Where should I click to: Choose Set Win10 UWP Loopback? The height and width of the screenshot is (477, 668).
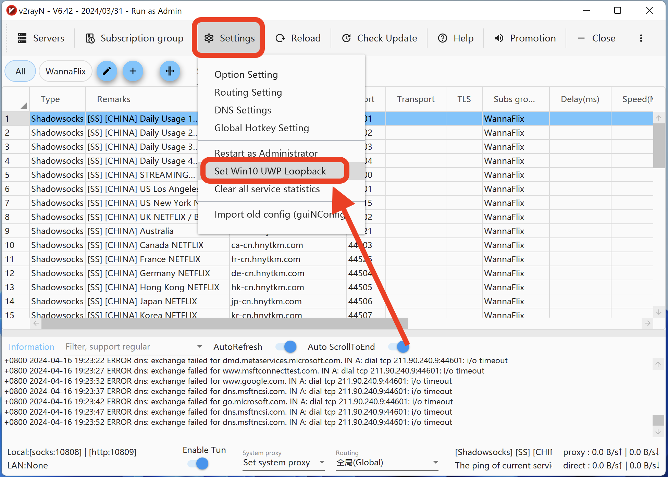(270, 171)
